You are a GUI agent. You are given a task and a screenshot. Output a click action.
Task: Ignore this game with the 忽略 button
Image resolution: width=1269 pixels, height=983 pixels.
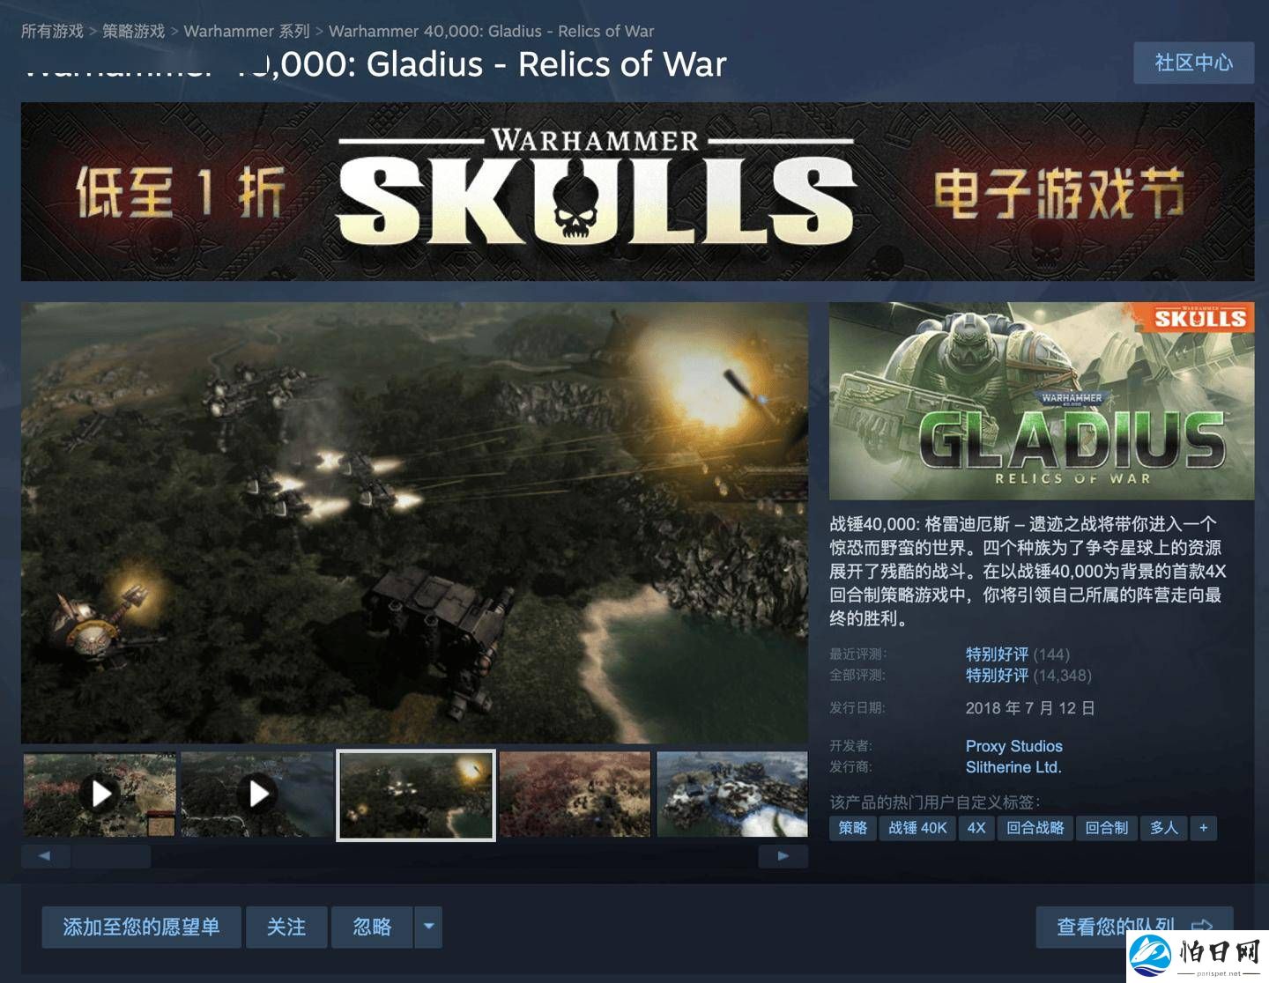coord(372,927)
